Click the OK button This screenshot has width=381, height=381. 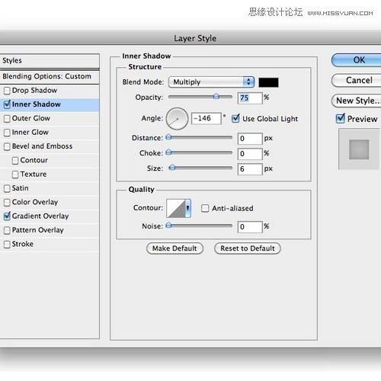357,60
